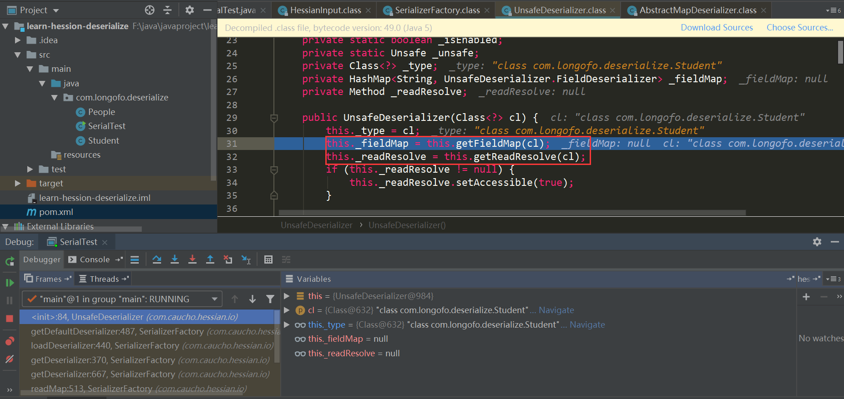This screenshot has width=844, height=399.
Task: Toggle the frames filter funnel icon
Action: click(270, 299)
